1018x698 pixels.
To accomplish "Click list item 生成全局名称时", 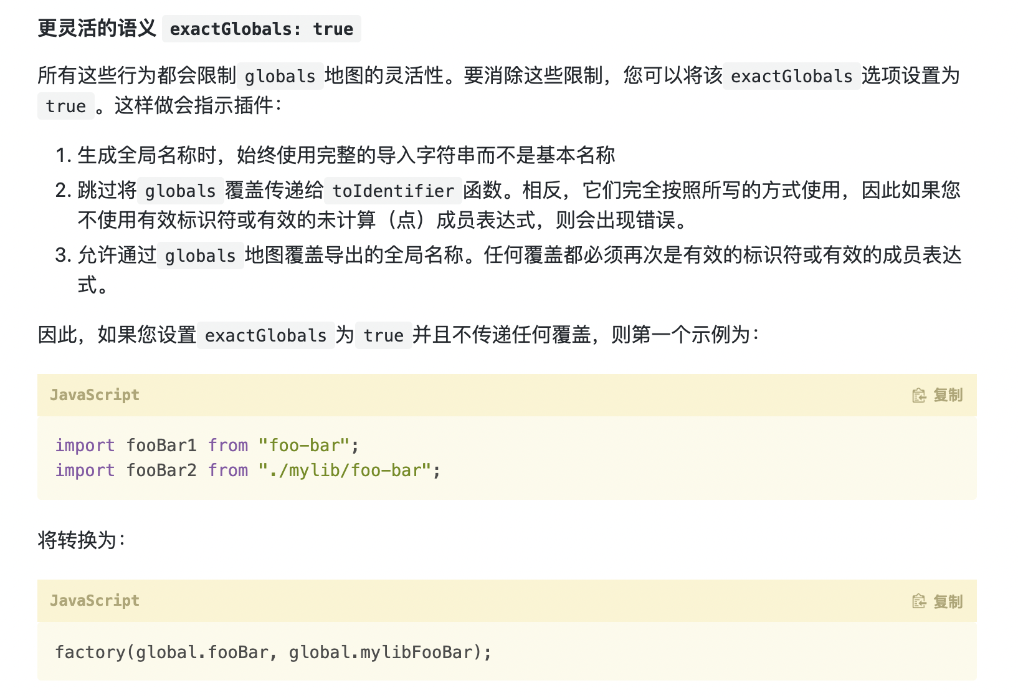I will click(x=346, y=155).
